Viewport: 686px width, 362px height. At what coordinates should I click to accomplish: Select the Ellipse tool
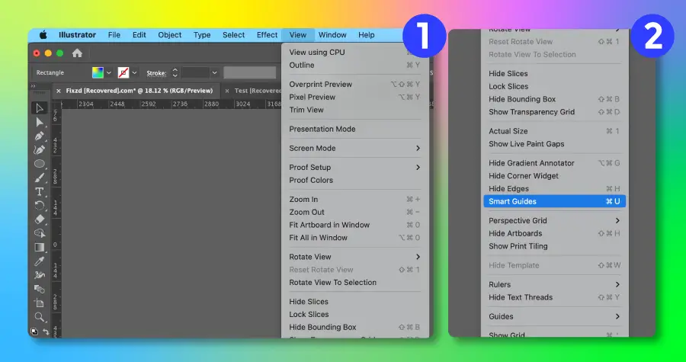pos(40,164)
